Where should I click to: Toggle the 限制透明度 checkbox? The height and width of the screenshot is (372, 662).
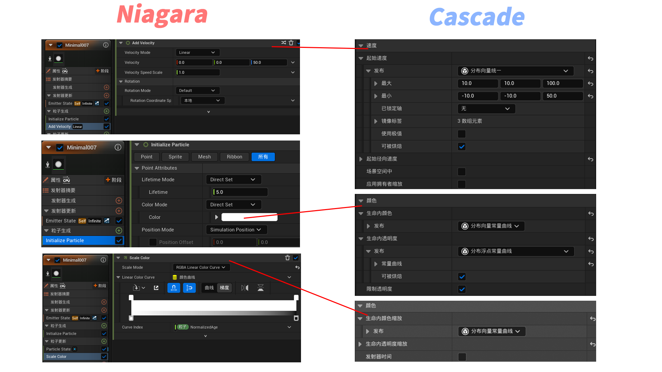[x=462, y=289]
